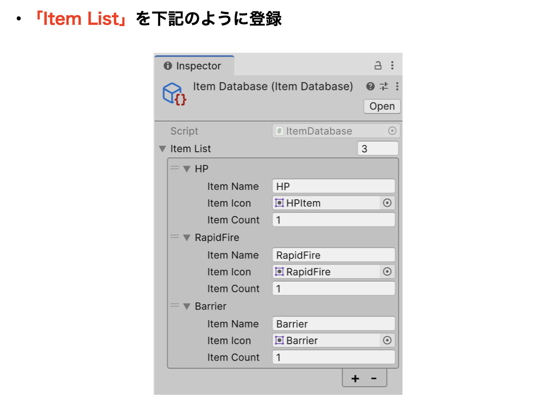Click the Item Database (Item Database) title
The width and height of the screenshot is (556, 417).
[x=273, y=86]
